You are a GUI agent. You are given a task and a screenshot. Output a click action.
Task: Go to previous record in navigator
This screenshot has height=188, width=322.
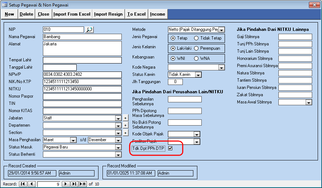click(x=32, y=184)
